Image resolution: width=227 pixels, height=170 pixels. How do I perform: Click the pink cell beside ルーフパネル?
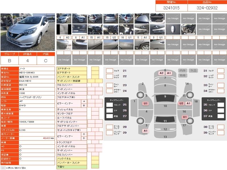tap(95, 118)
